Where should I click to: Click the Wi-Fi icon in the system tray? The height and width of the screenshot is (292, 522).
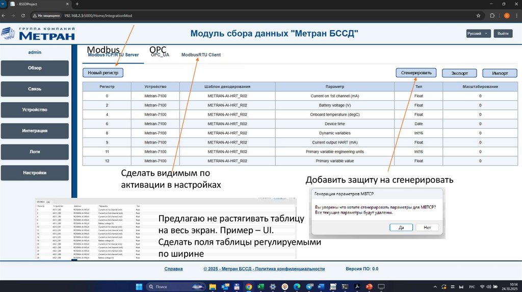tap(482, 287)
